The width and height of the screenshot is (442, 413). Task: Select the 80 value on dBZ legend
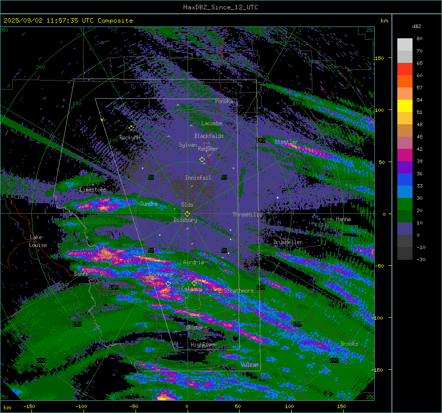pos(419,39)
